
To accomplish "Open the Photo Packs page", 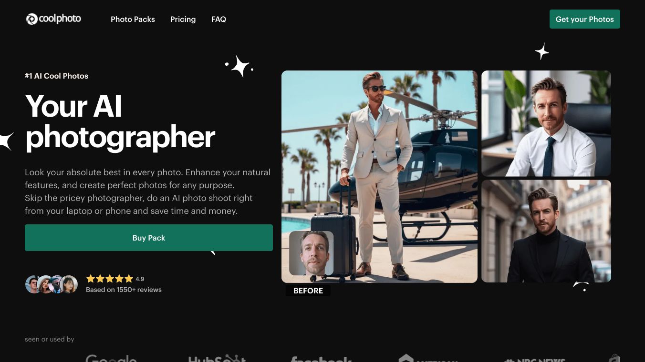I will tap(133, 19).
